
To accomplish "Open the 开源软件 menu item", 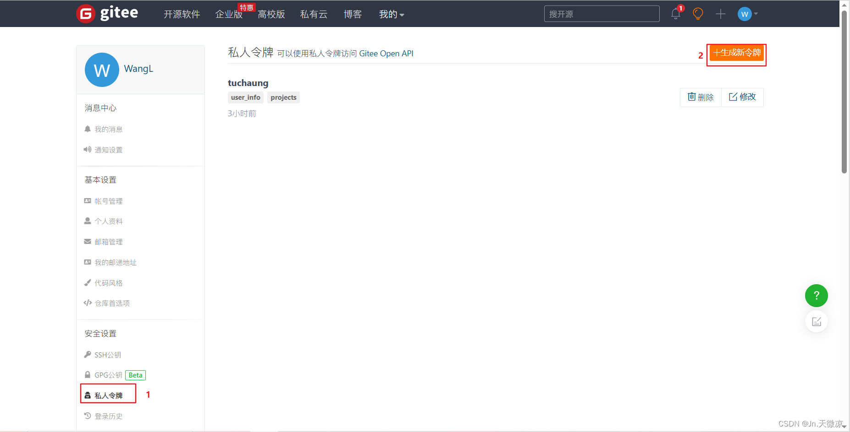I will tap(182, 14).
